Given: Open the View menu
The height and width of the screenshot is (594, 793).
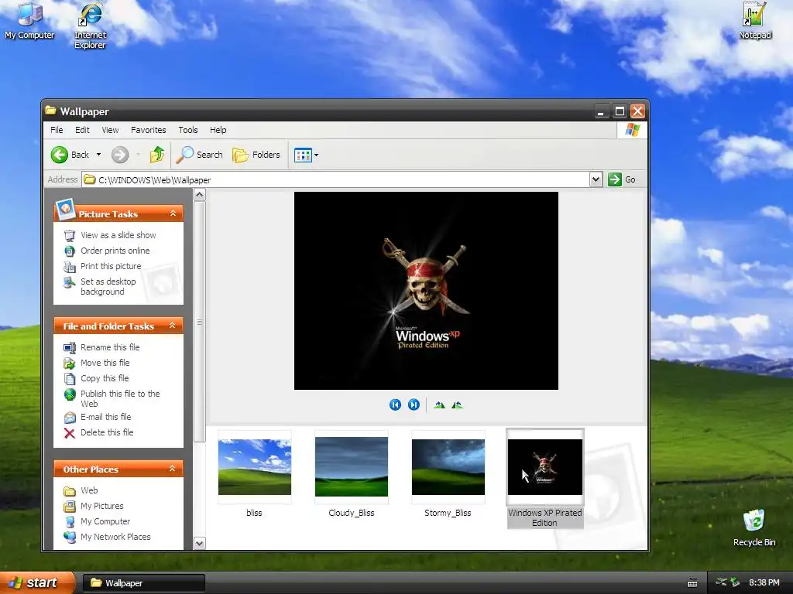Looking at the screenshot, I should pos(110,130).
